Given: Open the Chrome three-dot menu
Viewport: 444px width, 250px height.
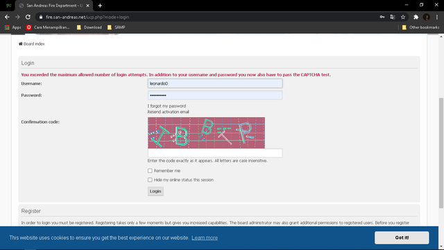Looking at the screenshot, I should point(437,17).
